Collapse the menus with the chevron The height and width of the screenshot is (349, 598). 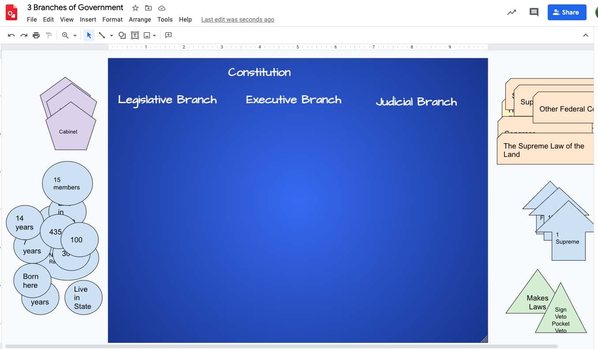click(586, 35)
